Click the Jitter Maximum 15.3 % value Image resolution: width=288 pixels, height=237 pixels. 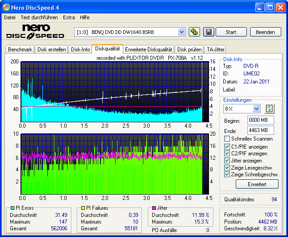point(201,222)
